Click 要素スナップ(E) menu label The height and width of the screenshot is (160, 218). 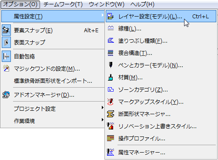coord(33,31)
